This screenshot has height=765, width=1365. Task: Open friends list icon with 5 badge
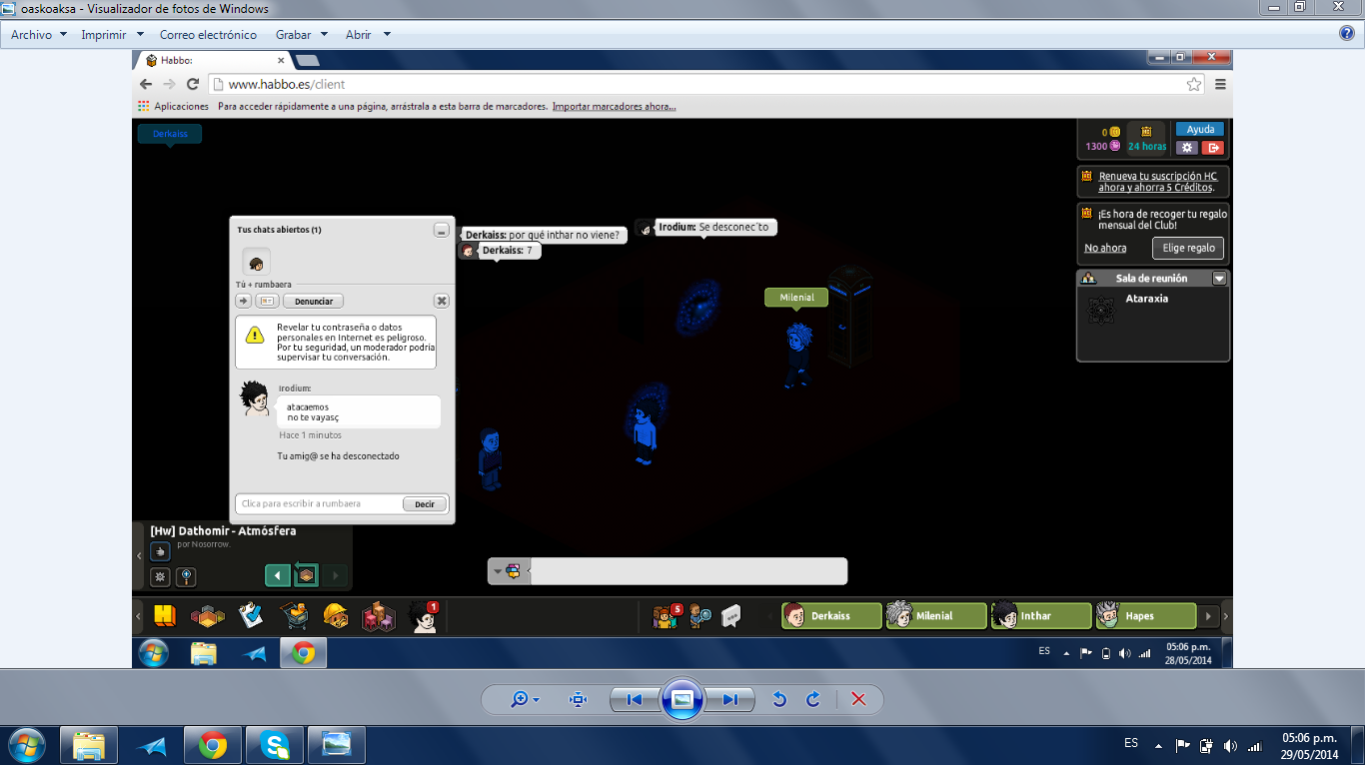(667, 616)
